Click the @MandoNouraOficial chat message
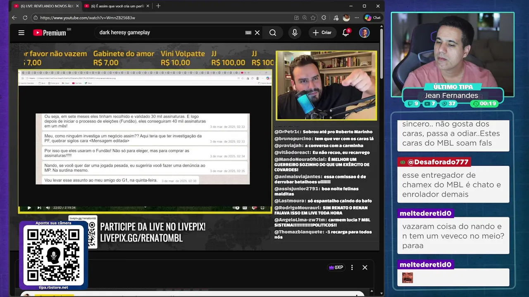Viewport: 529px width, 297px height. pos(323,164)
